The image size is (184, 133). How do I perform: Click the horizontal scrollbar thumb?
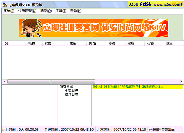tap(51, 81)
